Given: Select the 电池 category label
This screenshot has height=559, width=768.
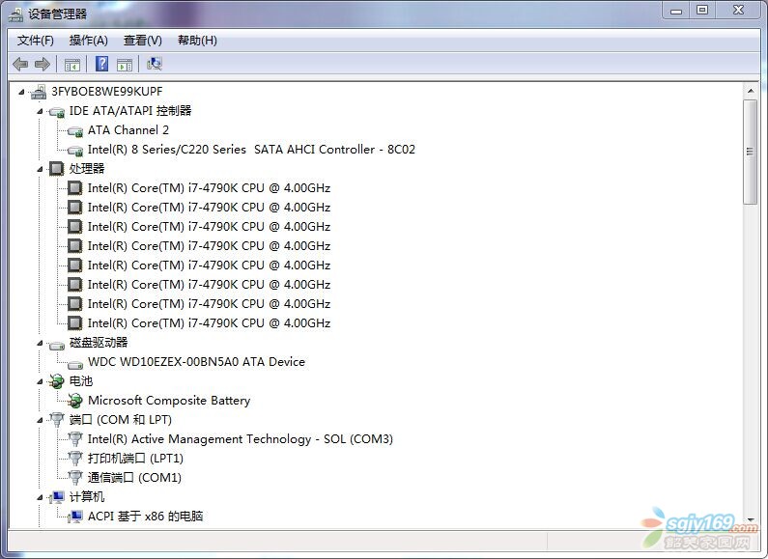Looking at the screenshot, I should click(x=81, y=380).
